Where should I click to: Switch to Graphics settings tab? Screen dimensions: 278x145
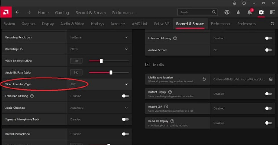28,24
